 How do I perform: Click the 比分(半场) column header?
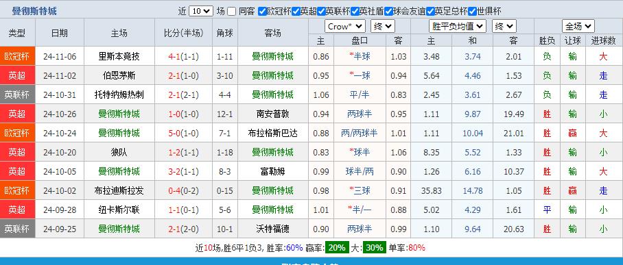[x=184, y=33]
